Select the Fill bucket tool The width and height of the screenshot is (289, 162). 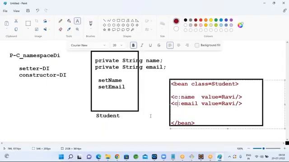pos(69,21)
